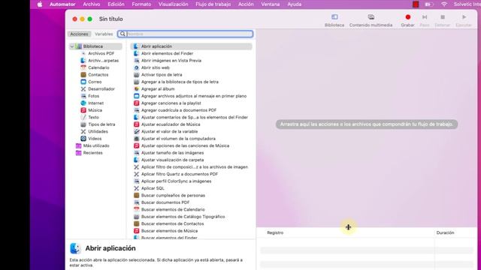Select the Utilidades category icon
Viewport: 481px width, 270px height.
[83, 131]
